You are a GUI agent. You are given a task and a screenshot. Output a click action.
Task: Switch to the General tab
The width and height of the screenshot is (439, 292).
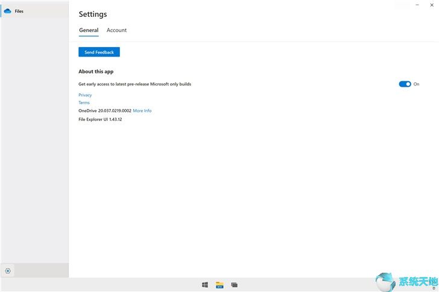[89, 30]
